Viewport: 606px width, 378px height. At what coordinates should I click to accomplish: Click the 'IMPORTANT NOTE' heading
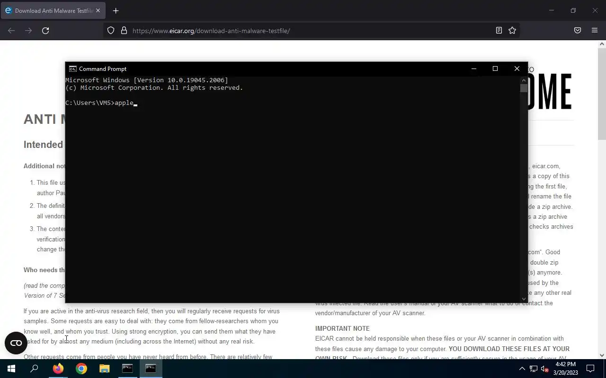pyautogui.click(x=342, y=328)
